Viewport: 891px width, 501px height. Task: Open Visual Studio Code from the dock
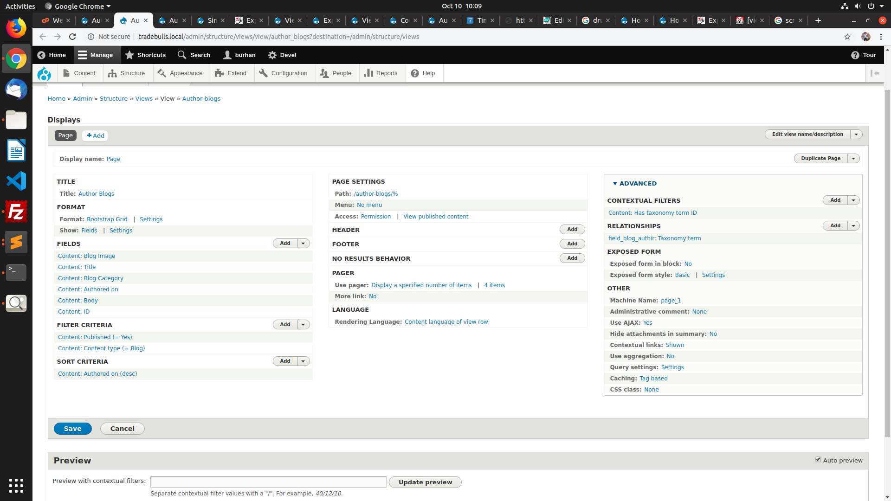point(16,181)
